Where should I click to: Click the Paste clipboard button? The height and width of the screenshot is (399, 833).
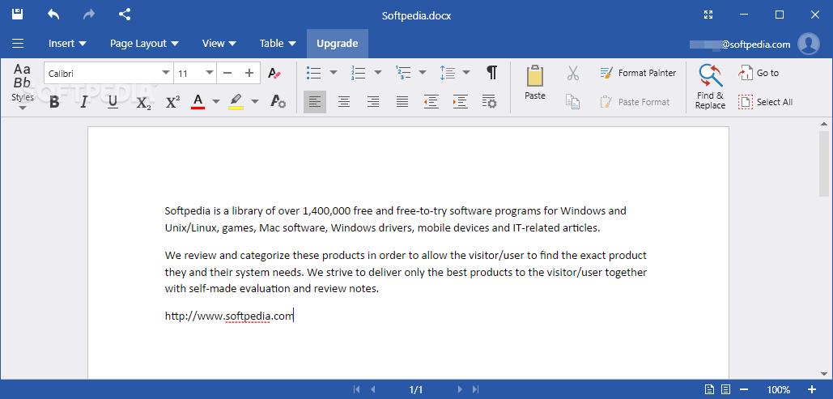point(535,83)
